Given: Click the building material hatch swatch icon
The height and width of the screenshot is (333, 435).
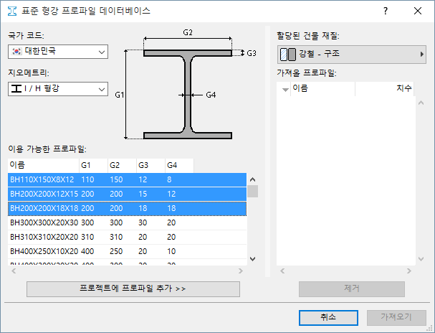Looking at the screenshot, I should 287,55.
